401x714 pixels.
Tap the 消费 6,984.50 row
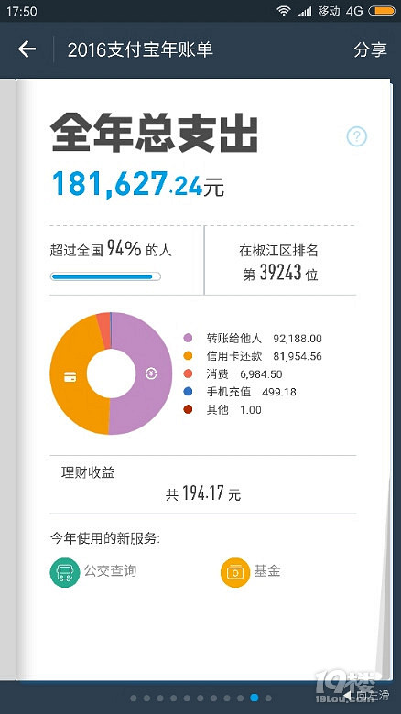pos(233,373)
